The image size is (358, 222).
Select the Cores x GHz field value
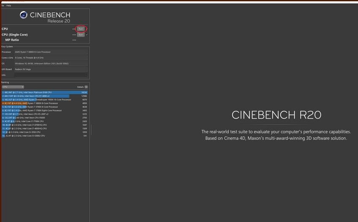51,58
